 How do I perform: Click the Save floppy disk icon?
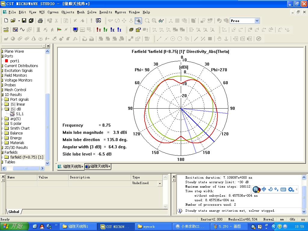[24, 20]
